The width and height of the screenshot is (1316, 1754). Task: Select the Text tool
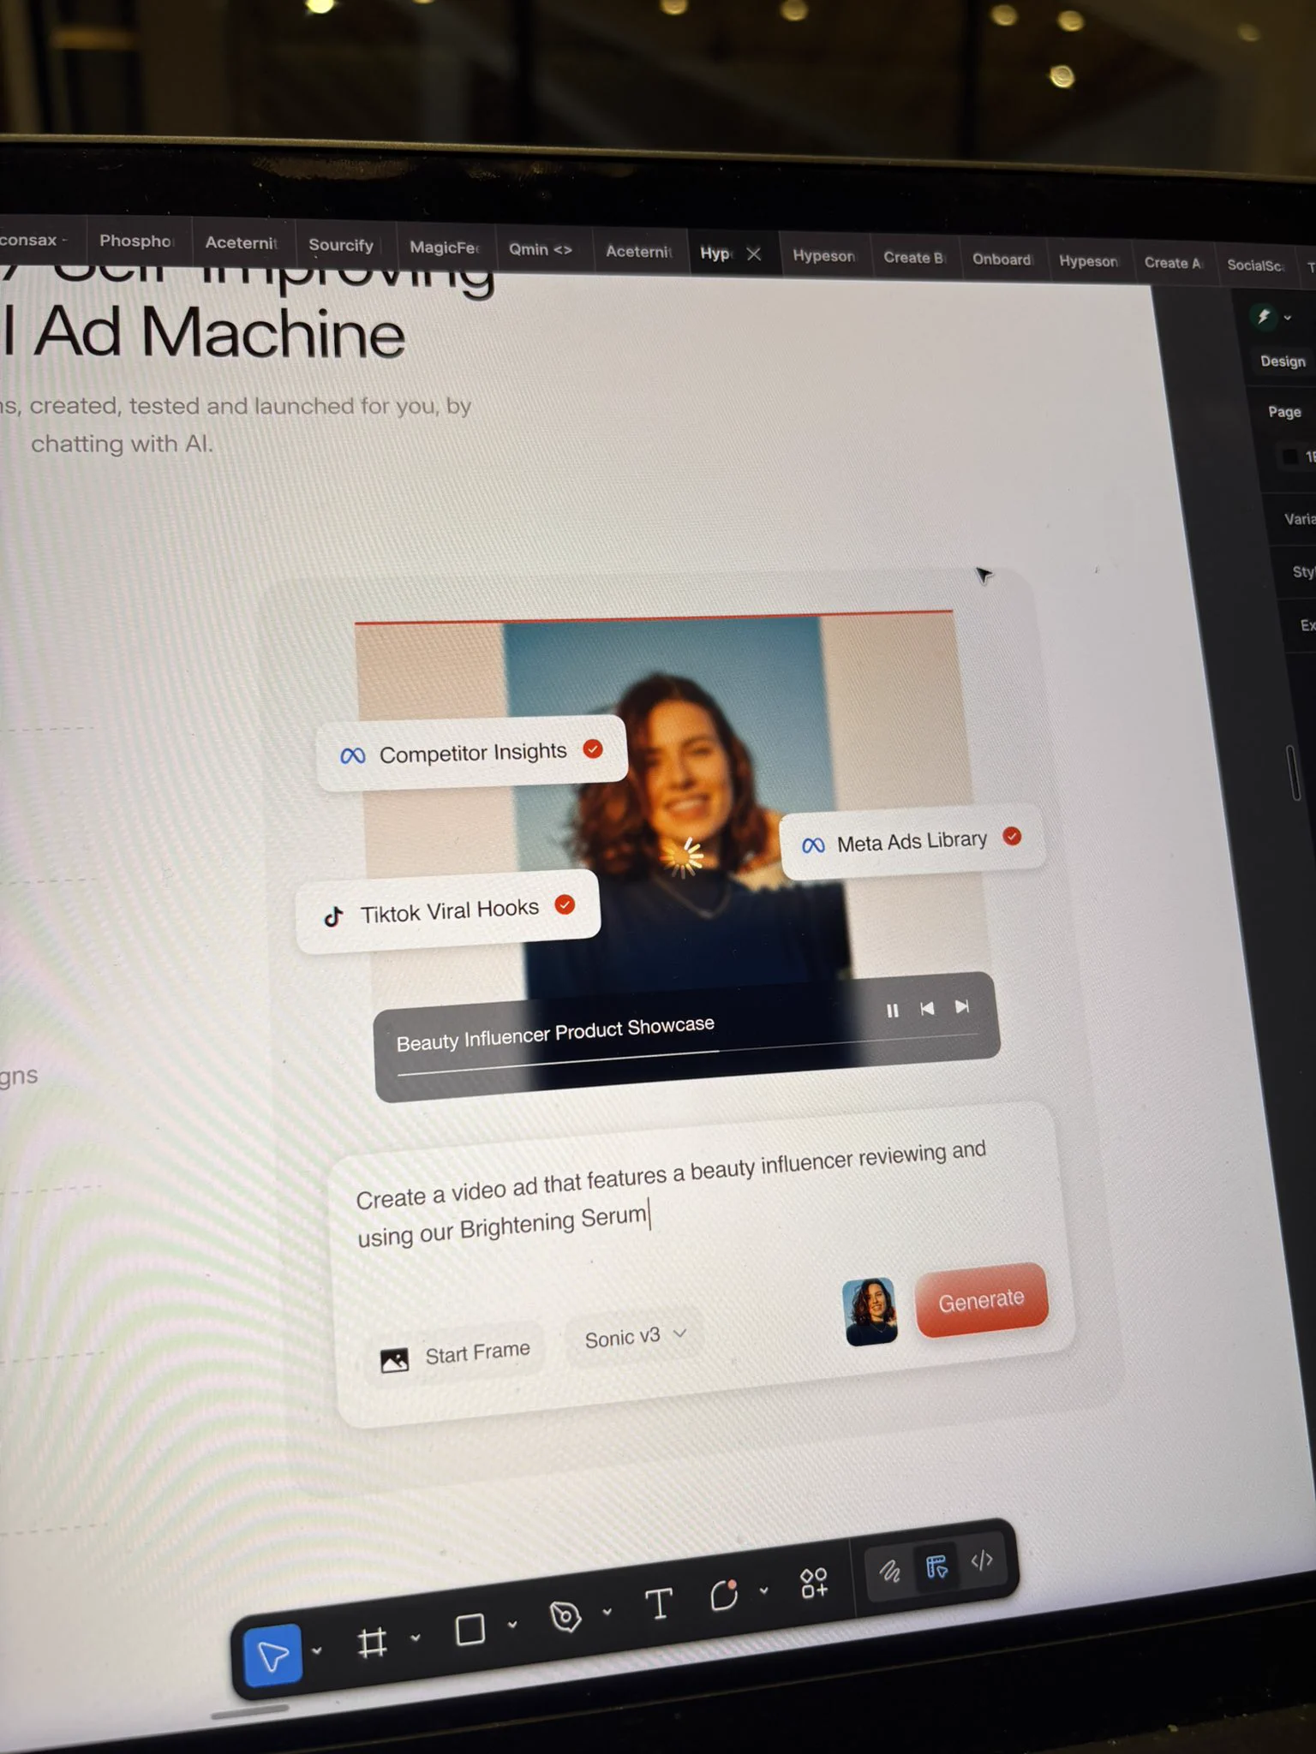coord(659,1603)
